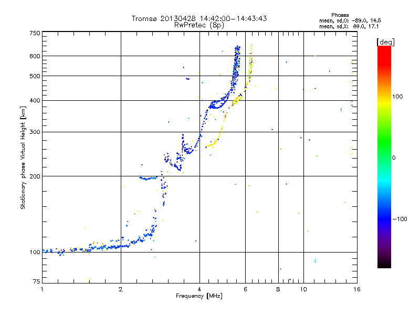
Task: Click the blue O-mode trace top near 650 km
Action: coord(237,49)
